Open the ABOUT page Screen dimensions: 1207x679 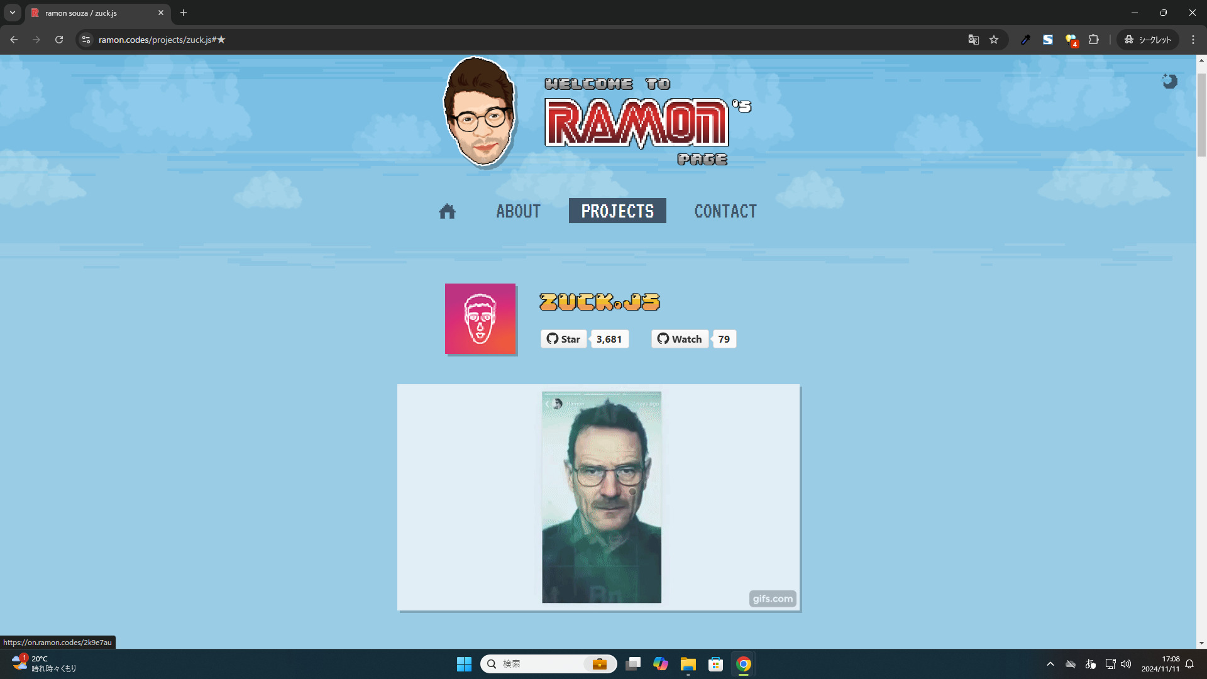[518, 211]
